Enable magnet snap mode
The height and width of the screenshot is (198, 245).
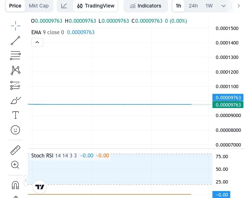click(15, 185)
